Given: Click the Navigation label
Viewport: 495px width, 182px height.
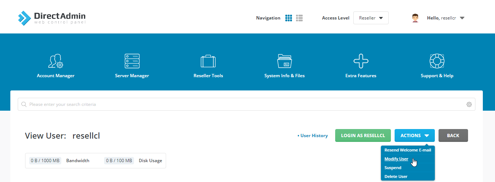Looking at the screenshot, I should pyautogui.click(x=268, y=18).
